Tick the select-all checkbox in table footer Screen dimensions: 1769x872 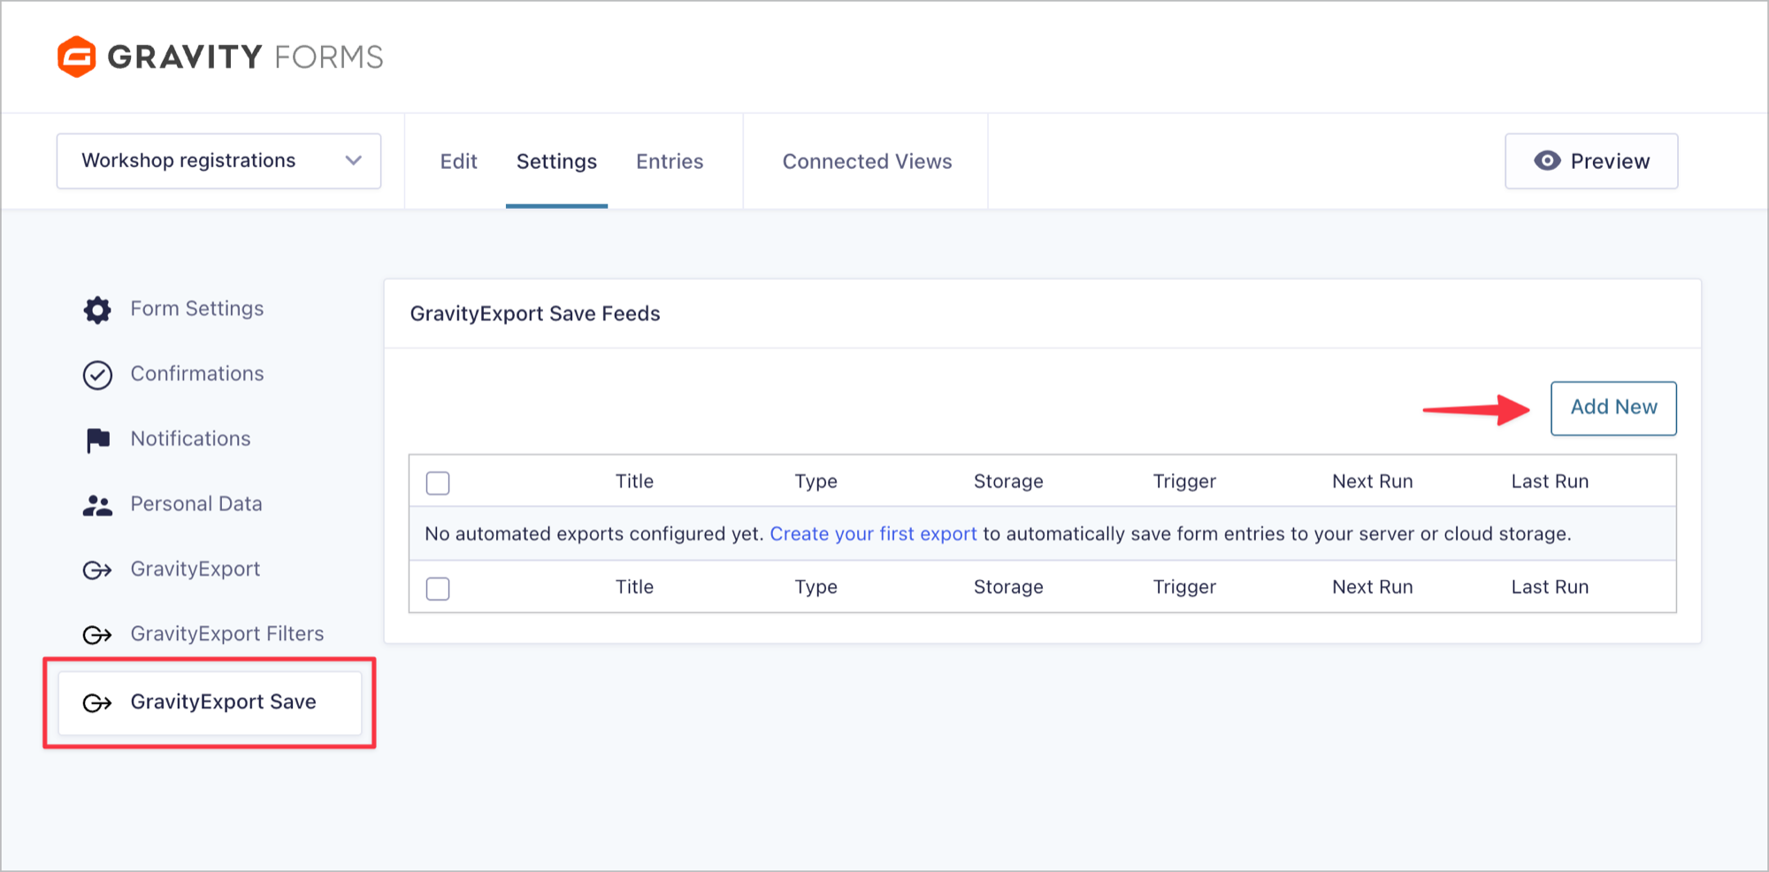click(438, 588)
